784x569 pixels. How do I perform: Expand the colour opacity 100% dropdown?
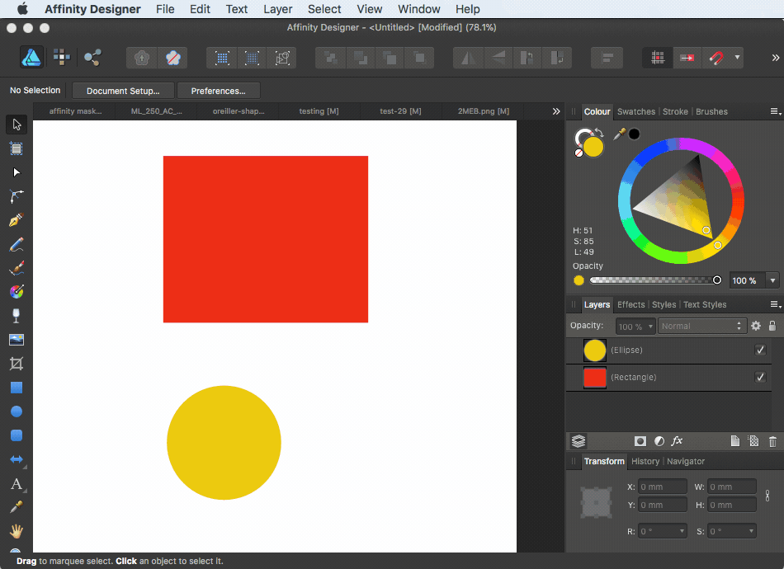(x=773, y=280)
